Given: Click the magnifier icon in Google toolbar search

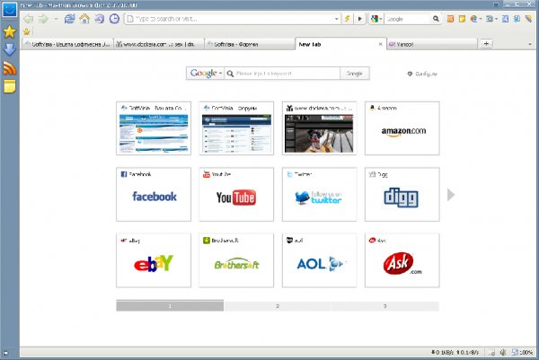Looking at the screenshot, I should pyautogui.click(x=436, y=19).
